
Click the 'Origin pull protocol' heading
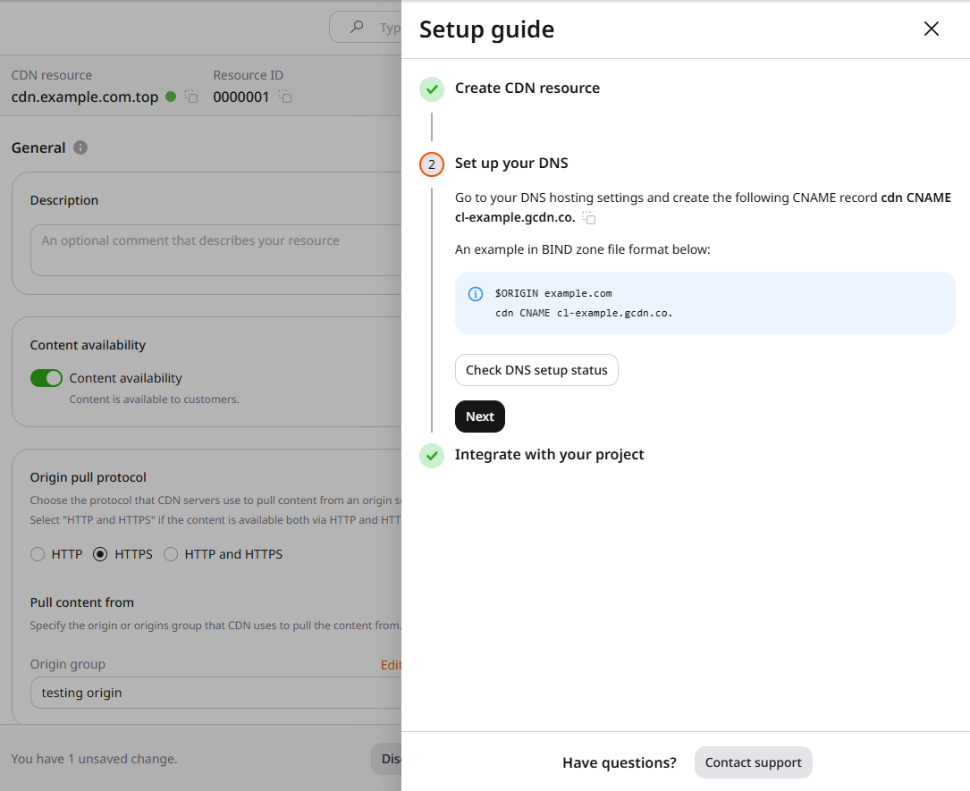[88, 477]
